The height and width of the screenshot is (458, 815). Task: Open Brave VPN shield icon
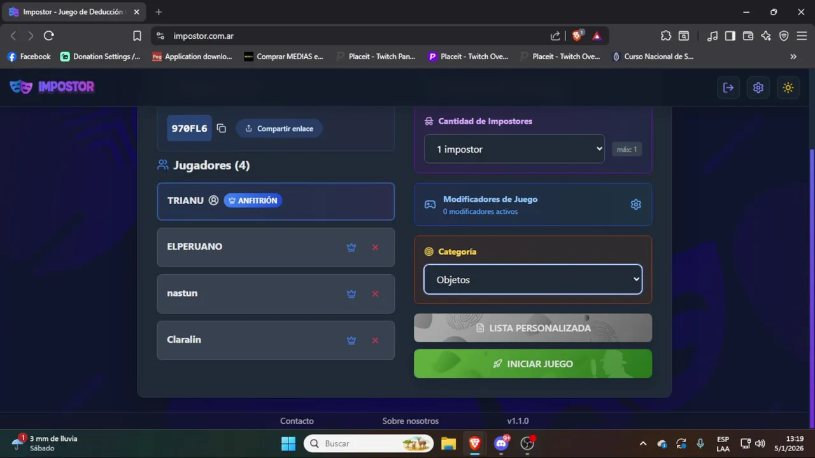[x=784, y=36]
